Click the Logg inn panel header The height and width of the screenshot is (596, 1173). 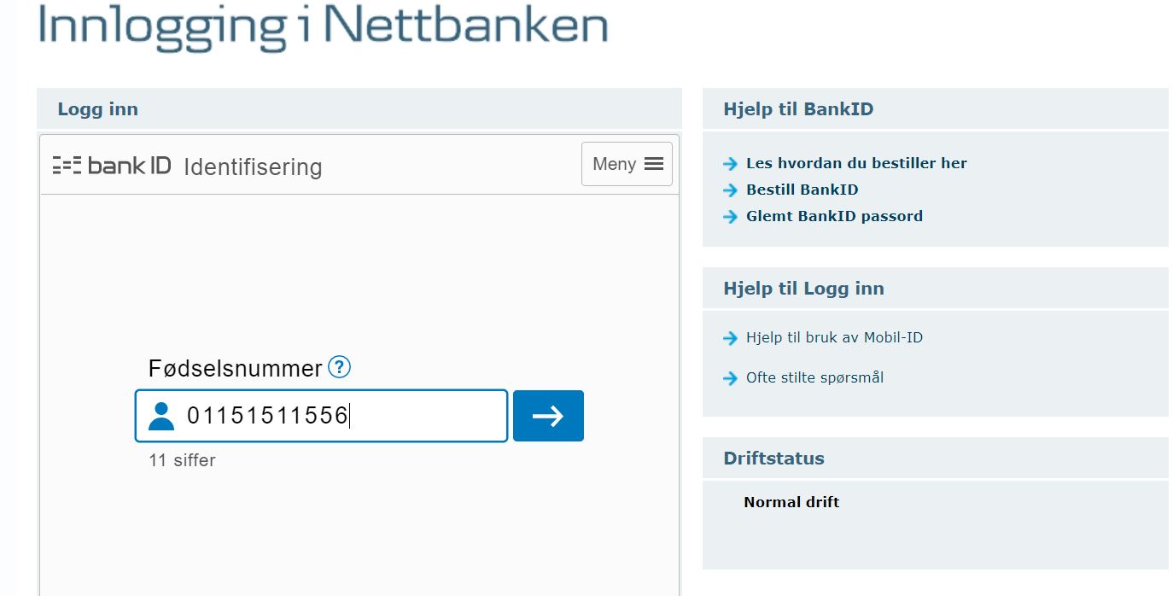pyautogui.click(x=98, y=109)
